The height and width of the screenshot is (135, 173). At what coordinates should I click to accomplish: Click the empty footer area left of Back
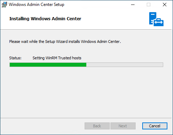(43, 126)
